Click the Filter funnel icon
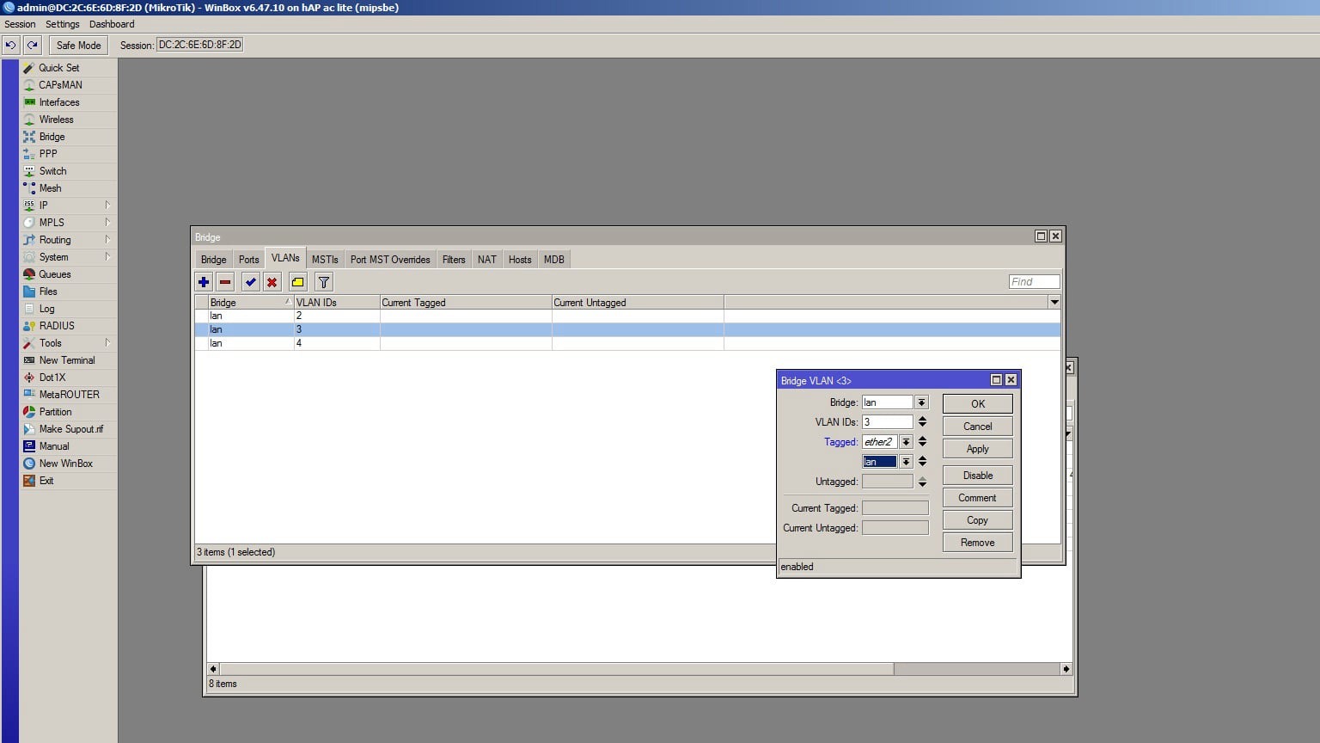 323,282
